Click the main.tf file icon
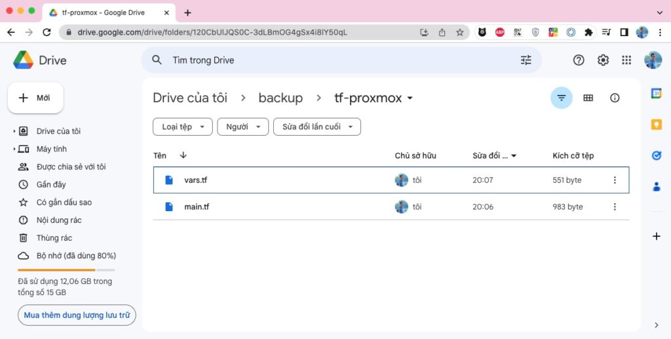Image resolution: width=671 pixels, height=339 pixels. tap(169, 207)
